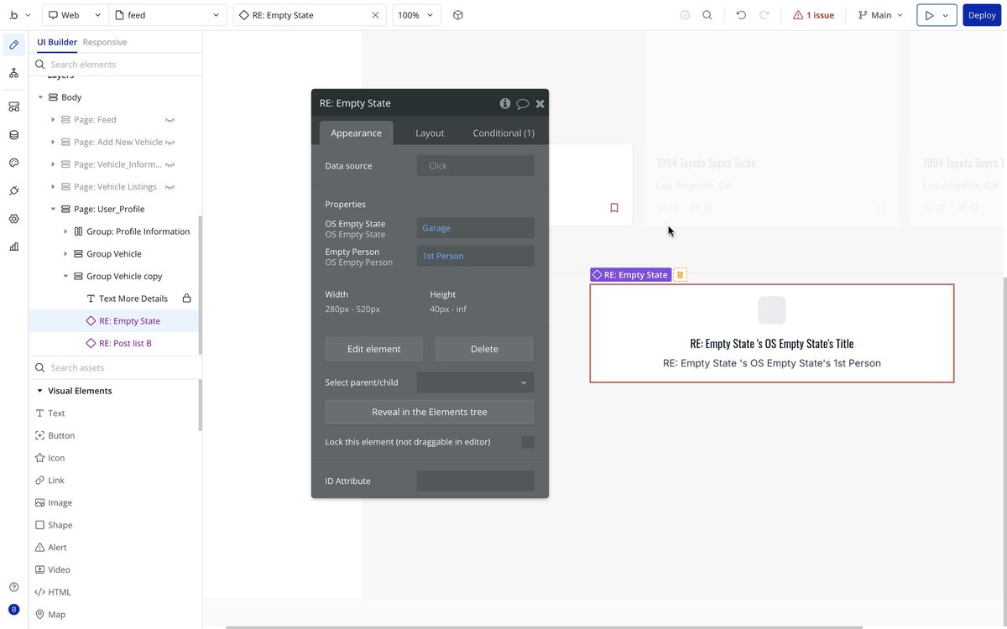This screenshot has height=629, width=1007.
Task: Open the 1 issue indicator
Action: [x=813, y=15]
